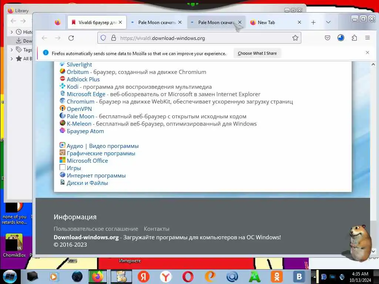Open the VK 'B' taskbar icon

tap(299, 277)
